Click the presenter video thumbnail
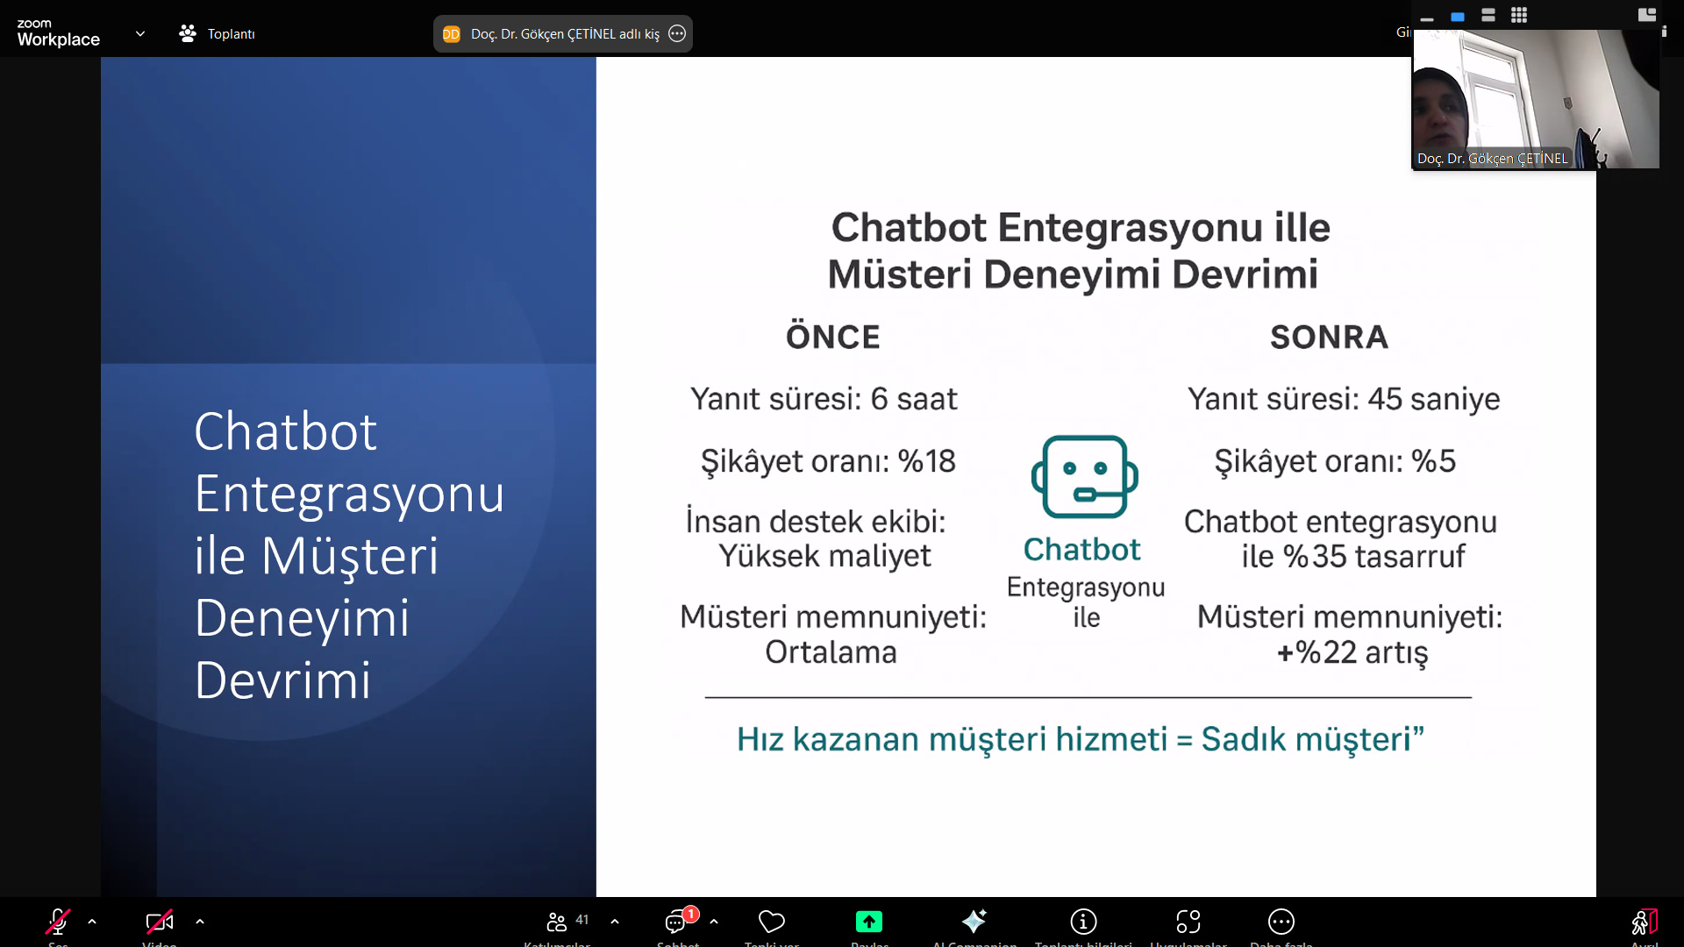1684x947 pixels. (x=1535, y=98)
